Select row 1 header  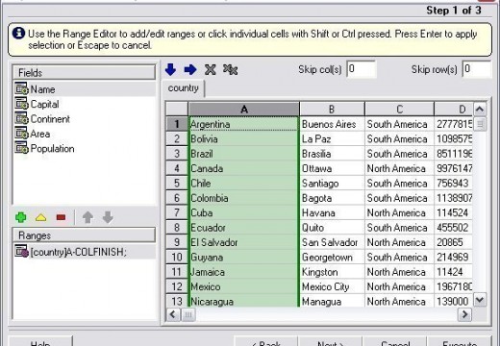pyautogui.click(x=177, y=124)
